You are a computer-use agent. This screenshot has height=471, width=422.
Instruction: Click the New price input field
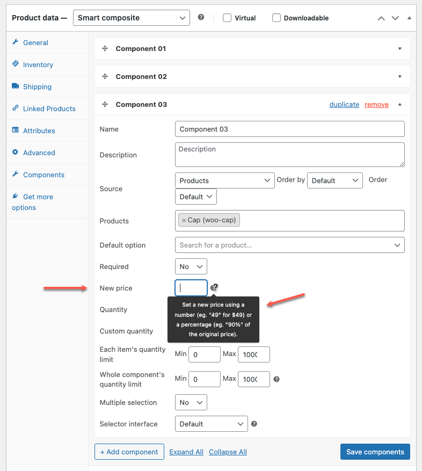click(x=191, y=288)
